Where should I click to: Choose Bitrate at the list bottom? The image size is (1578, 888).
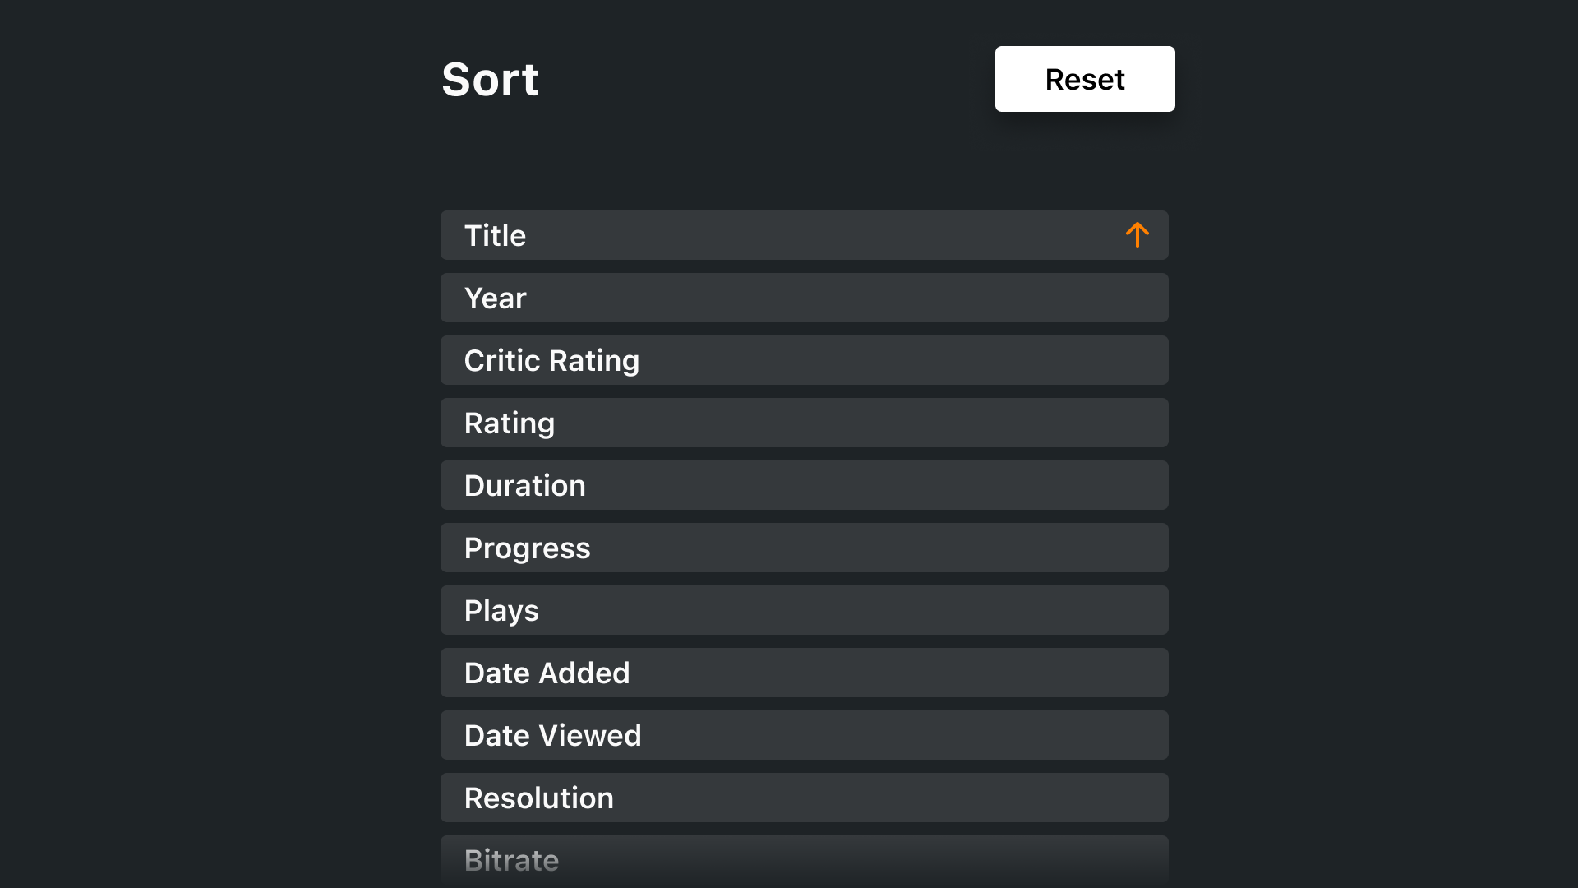point(804,860)
